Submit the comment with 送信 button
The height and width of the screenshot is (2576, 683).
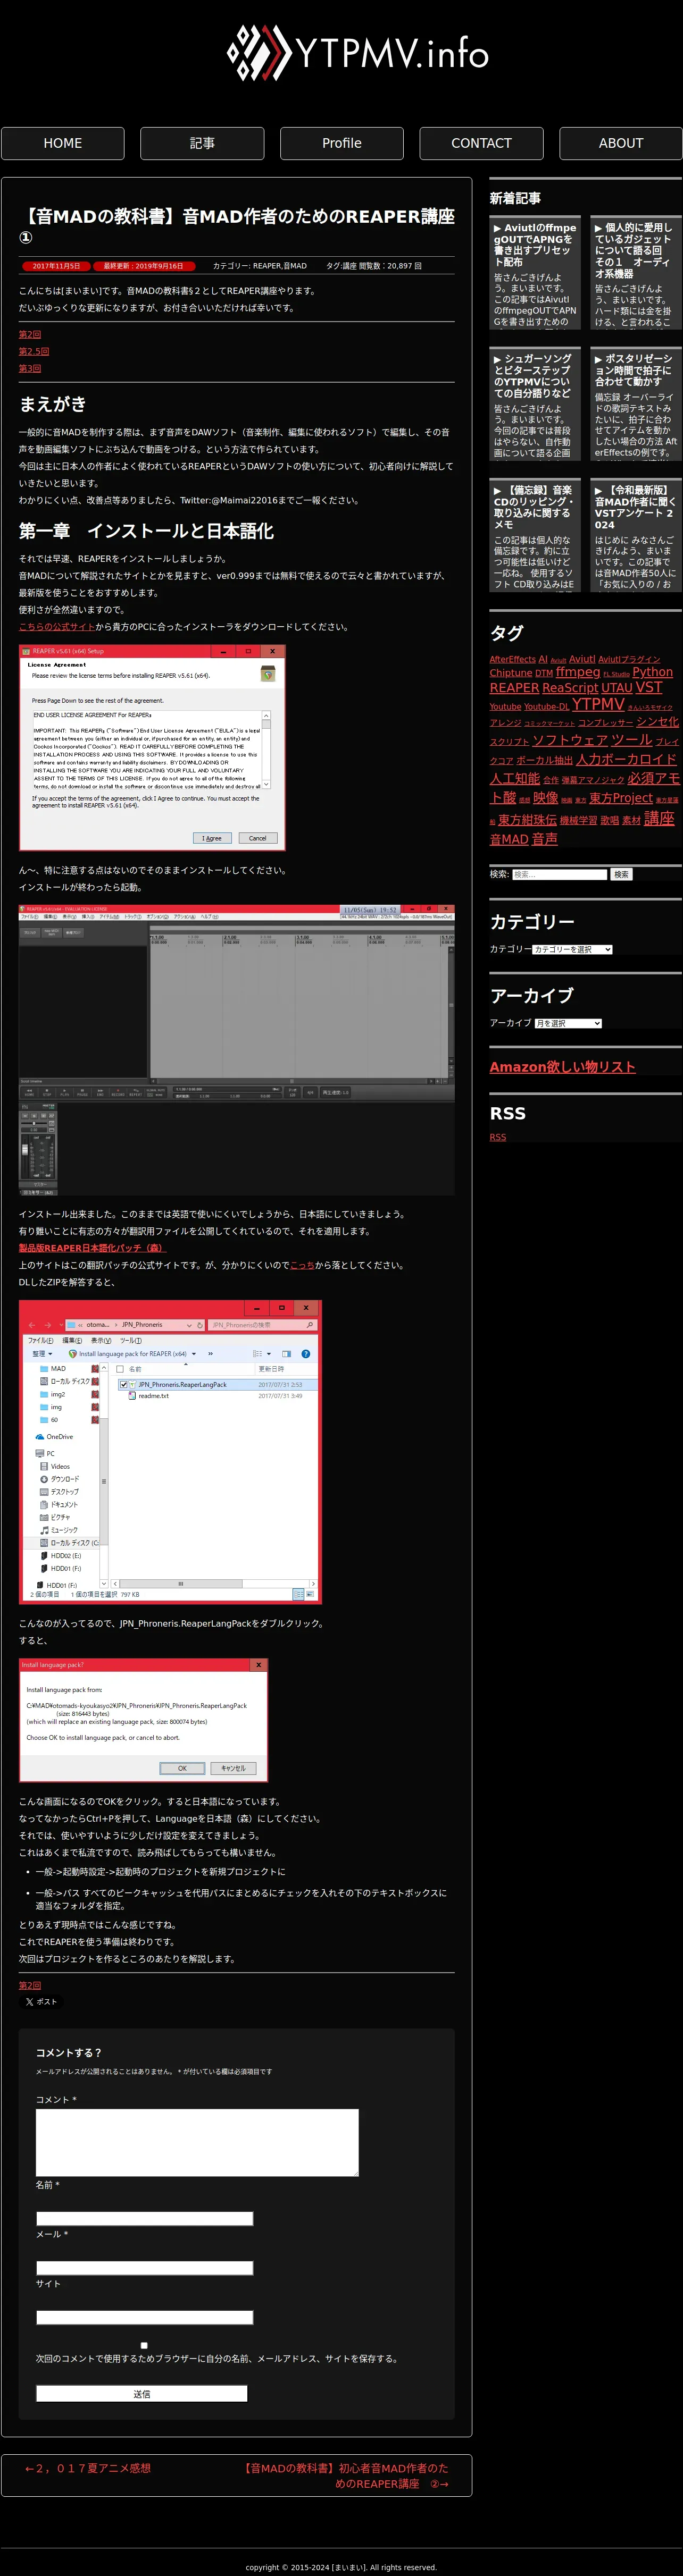[141, 2393]
